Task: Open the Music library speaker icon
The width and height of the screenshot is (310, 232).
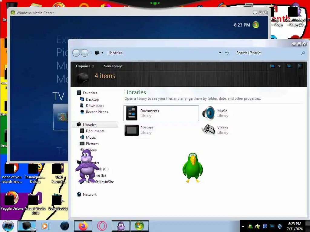Action: point(209,113)
